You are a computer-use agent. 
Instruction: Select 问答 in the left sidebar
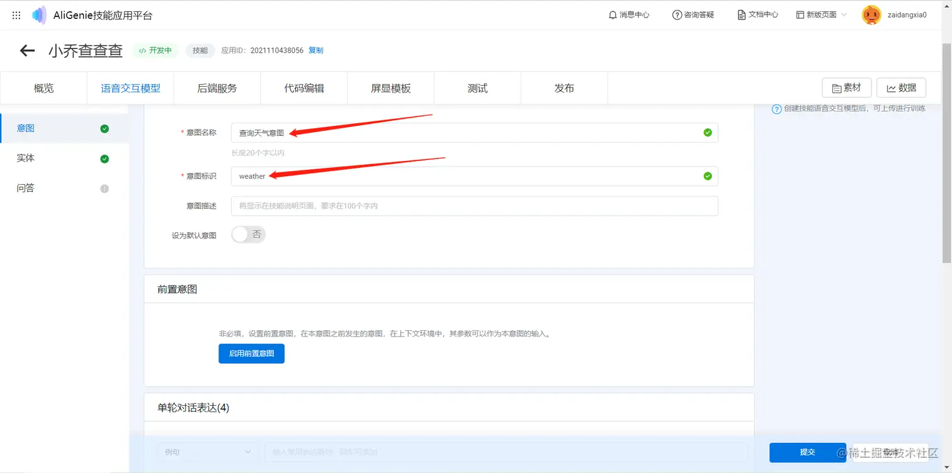pyautogui.click(x=64, y=188)
